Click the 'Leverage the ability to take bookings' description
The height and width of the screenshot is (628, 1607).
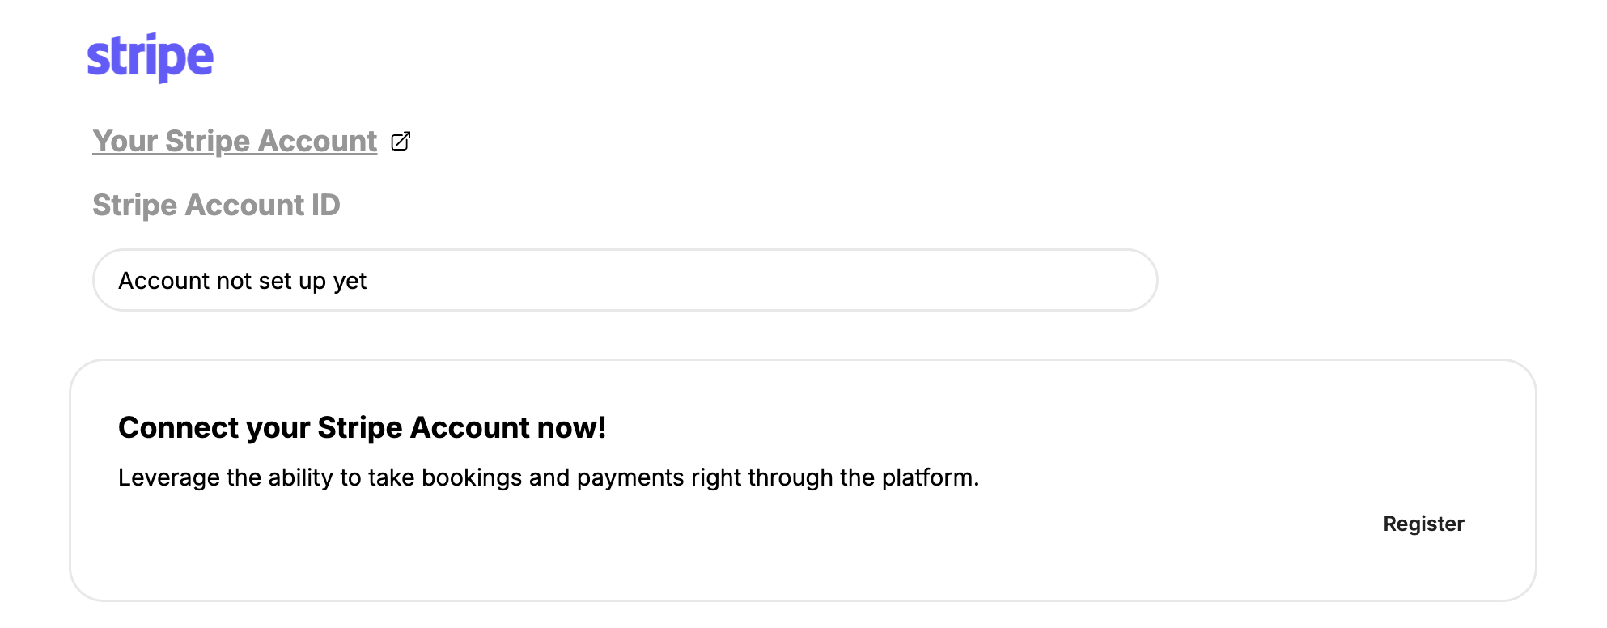[549, 477]
